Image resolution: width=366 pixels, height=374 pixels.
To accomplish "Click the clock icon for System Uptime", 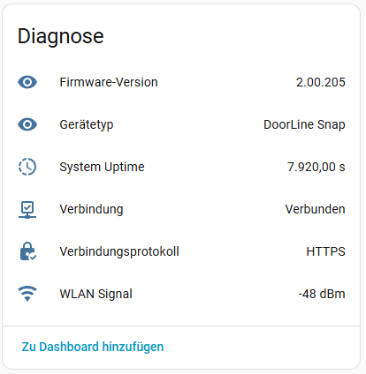I will (27, 167).
